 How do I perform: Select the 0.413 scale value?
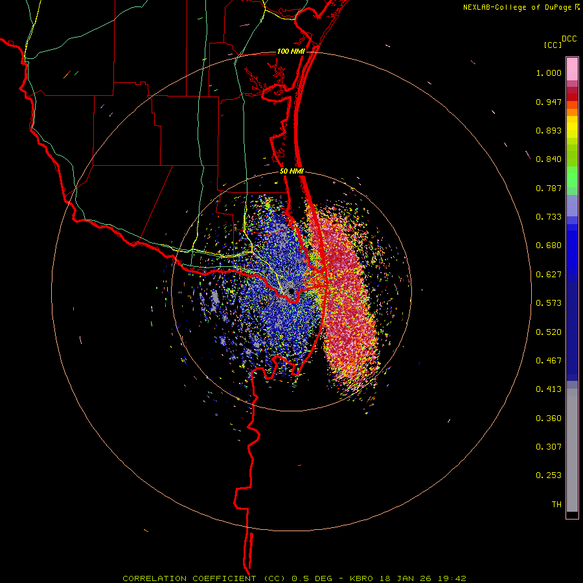click(549, 389)
